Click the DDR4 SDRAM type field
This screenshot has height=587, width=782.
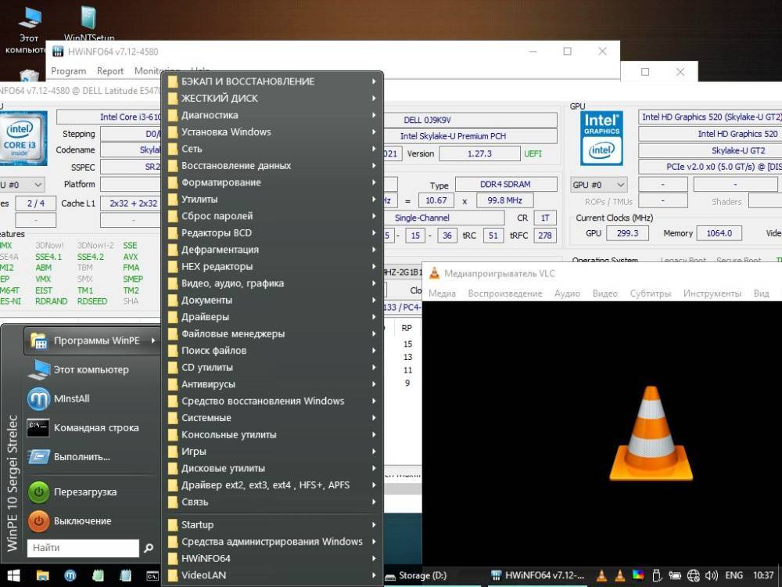pos(506,184)
